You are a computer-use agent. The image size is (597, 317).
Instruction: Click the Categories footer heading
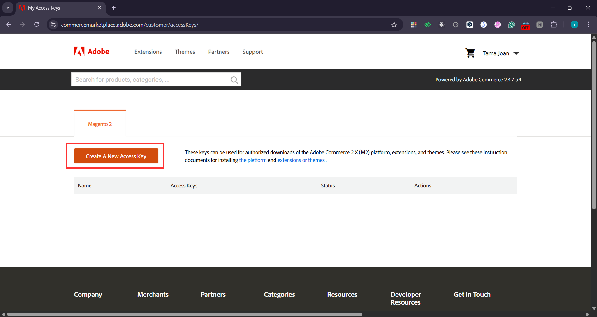279,295
